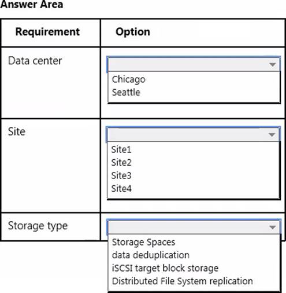Expand the Site dropdown arrow
This screenshot has width=286, height=293.
point(272,134)
